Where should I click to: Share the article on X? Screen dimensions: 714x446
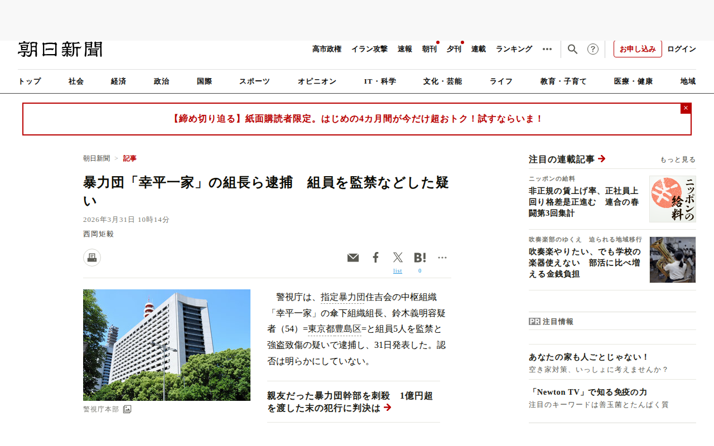398,258
